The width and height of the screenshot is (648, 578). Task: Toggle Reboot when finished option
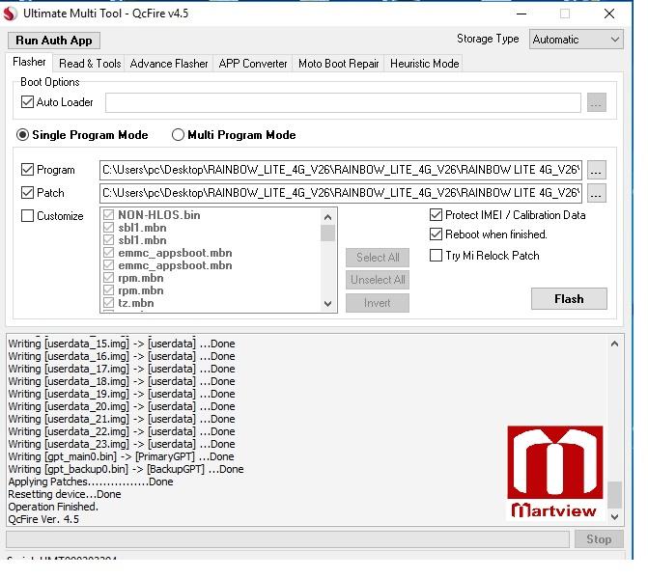coord(436,234)
